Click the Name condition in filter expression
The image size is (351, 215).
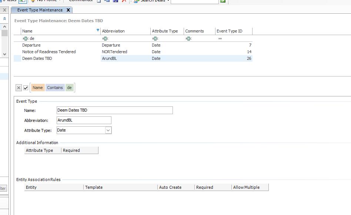pyautogui.click(x=37, y=88)
